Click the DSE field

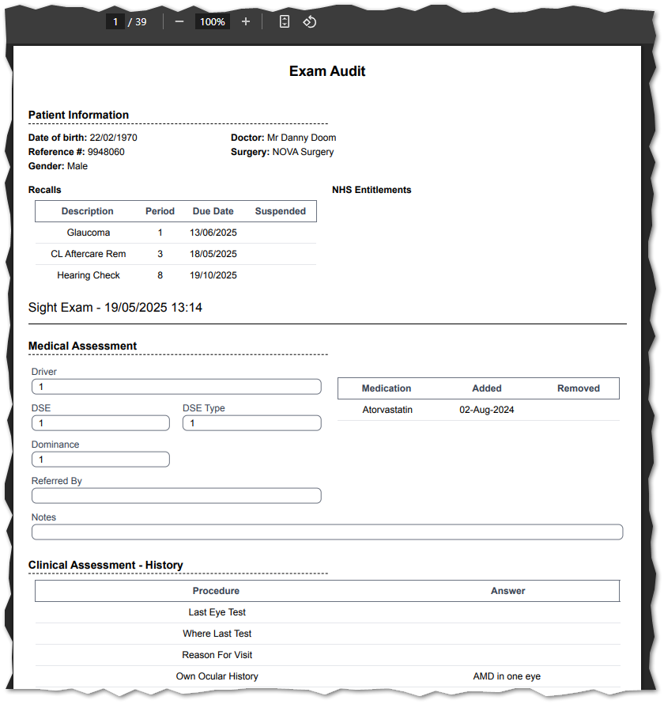pos(100,423)
